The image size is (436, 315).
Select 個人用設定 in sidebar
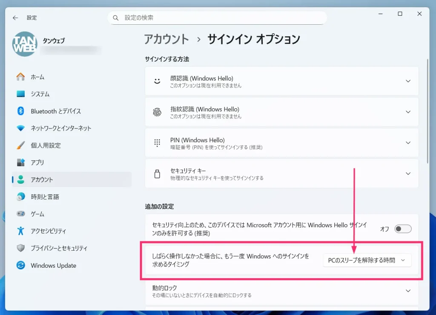(72, 145)
